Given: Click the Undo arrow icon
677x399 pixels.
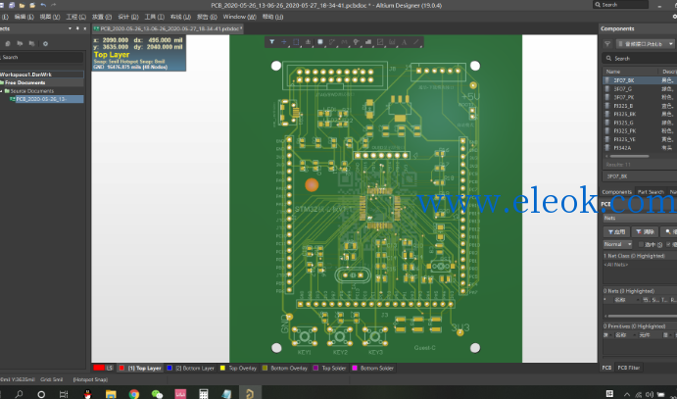Looking at the screenshot, I should [43, 5].
